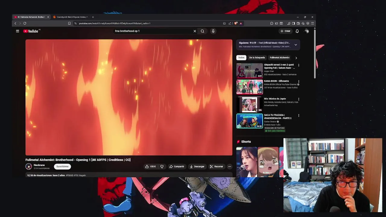Toggle the browser sidebar panel
Screen dimensions: 386x217
293,23
